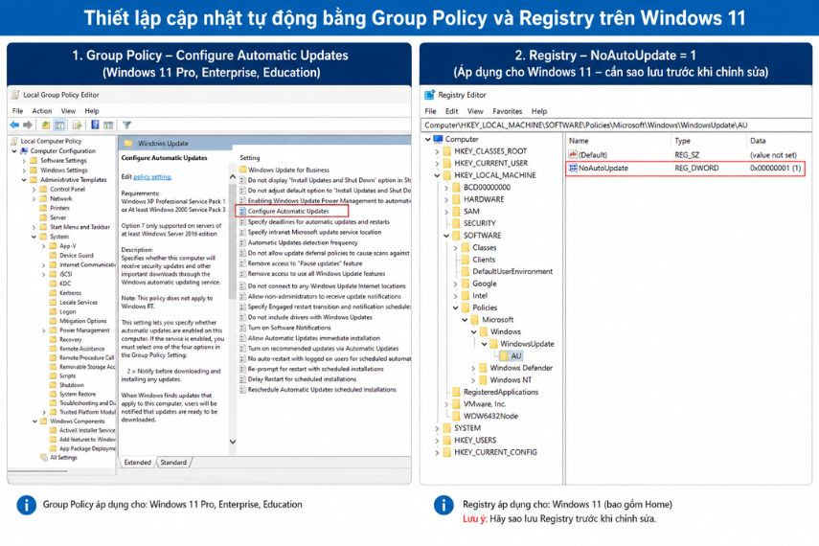Switch to the Extended tab
Viewport: 819px width, 546px height.
pyautogui.click(x=137, y=463)
